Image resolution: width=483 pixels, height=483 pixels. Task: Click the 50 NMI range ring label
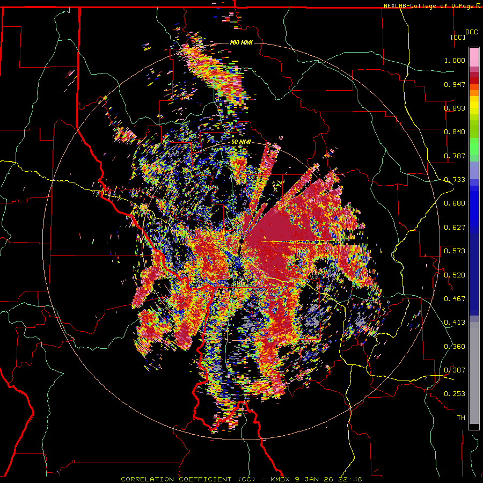[241, 142]
